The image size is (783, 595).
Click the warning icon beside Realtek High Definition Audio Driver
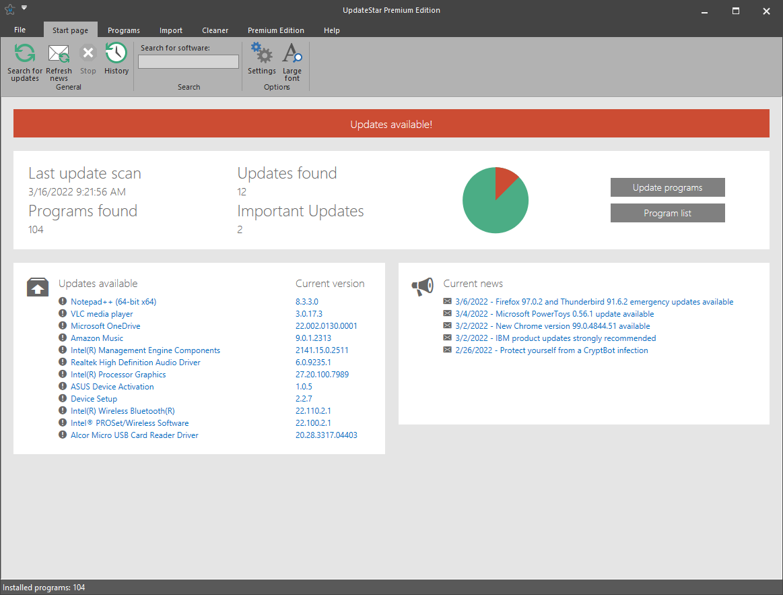click(63, 362)
